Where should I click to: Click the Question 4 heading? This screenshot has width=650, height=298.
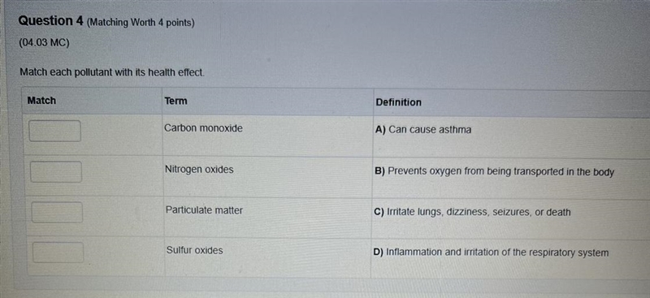(x=51, y=21)
